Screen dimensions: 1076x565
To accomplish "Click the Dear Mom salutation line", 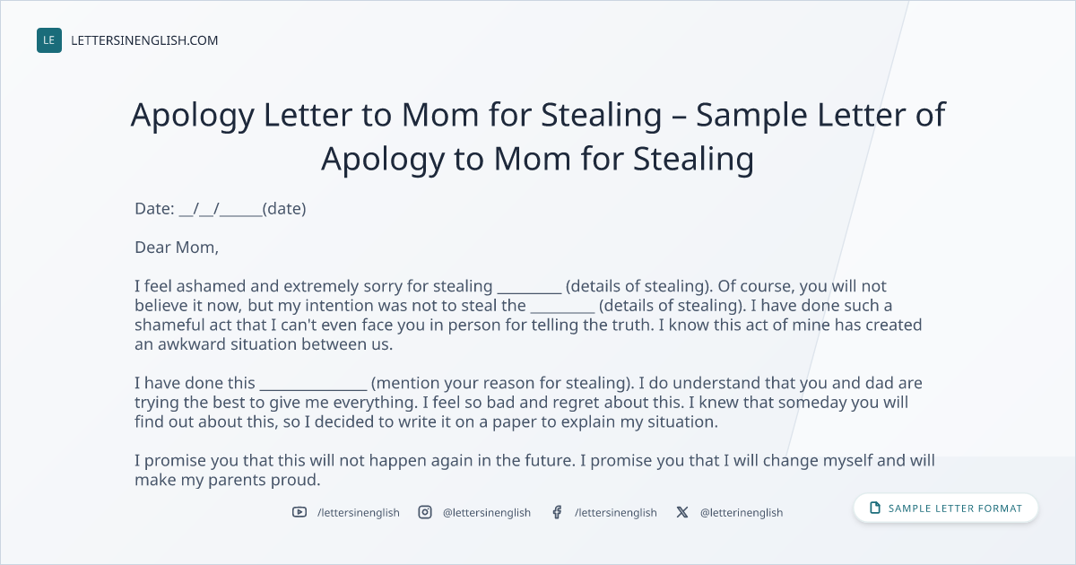I will coord(177,247).
